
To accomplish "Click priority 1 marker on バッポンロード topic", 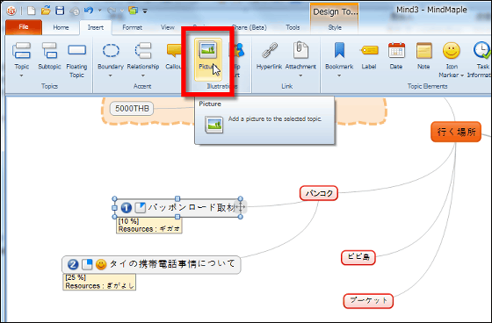I will pos(127,208).
